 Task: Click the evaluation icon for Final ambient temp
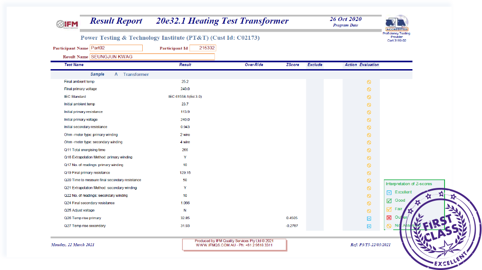[x=369, y=82]
